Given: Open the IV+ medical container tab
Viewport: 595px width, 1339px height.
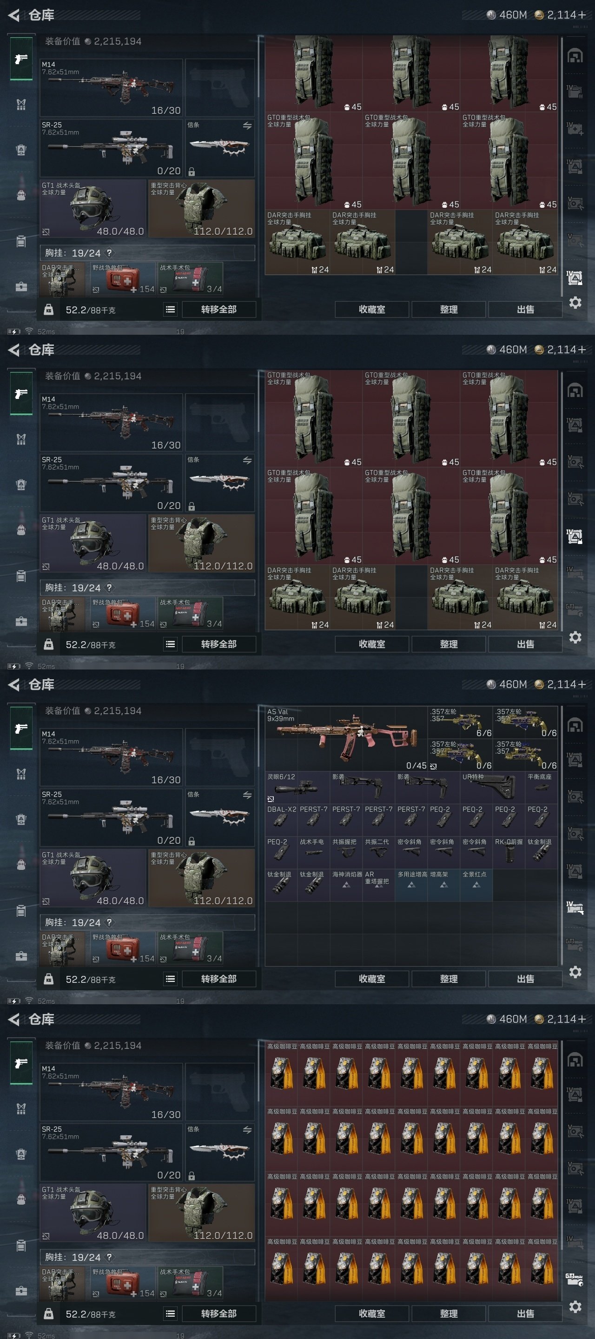Looking at the screenshot, I should [x=575, y=128].
